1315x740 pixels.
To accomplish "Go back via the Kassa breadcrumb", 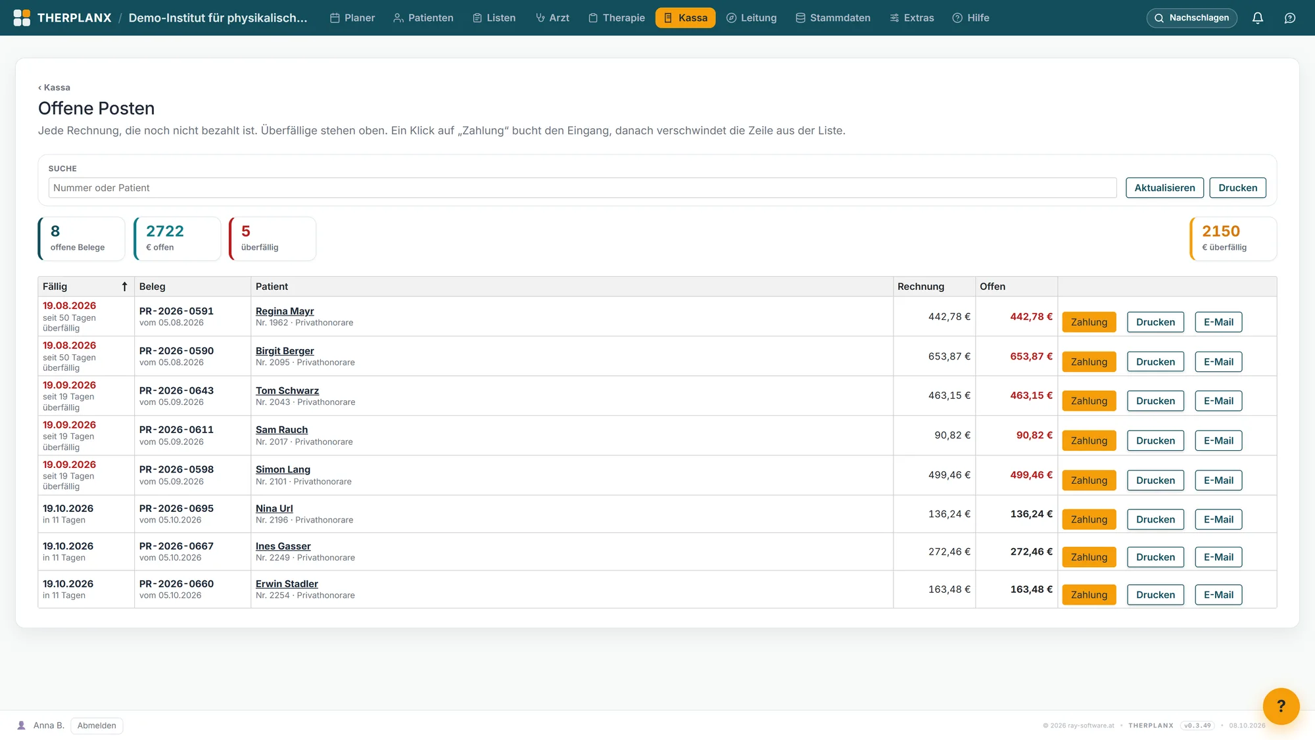I will pos(54,87).
